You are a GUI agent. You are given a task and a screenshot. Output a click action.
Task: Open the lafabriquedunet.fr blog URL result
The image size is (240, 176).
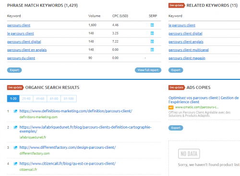tap(85, 129)
